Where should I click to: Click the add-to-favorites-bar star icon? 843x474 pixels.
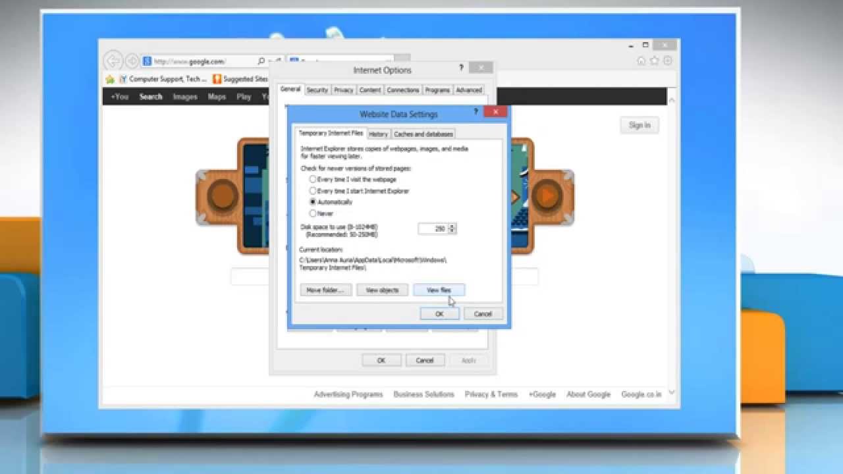click(x=110, y=79)
